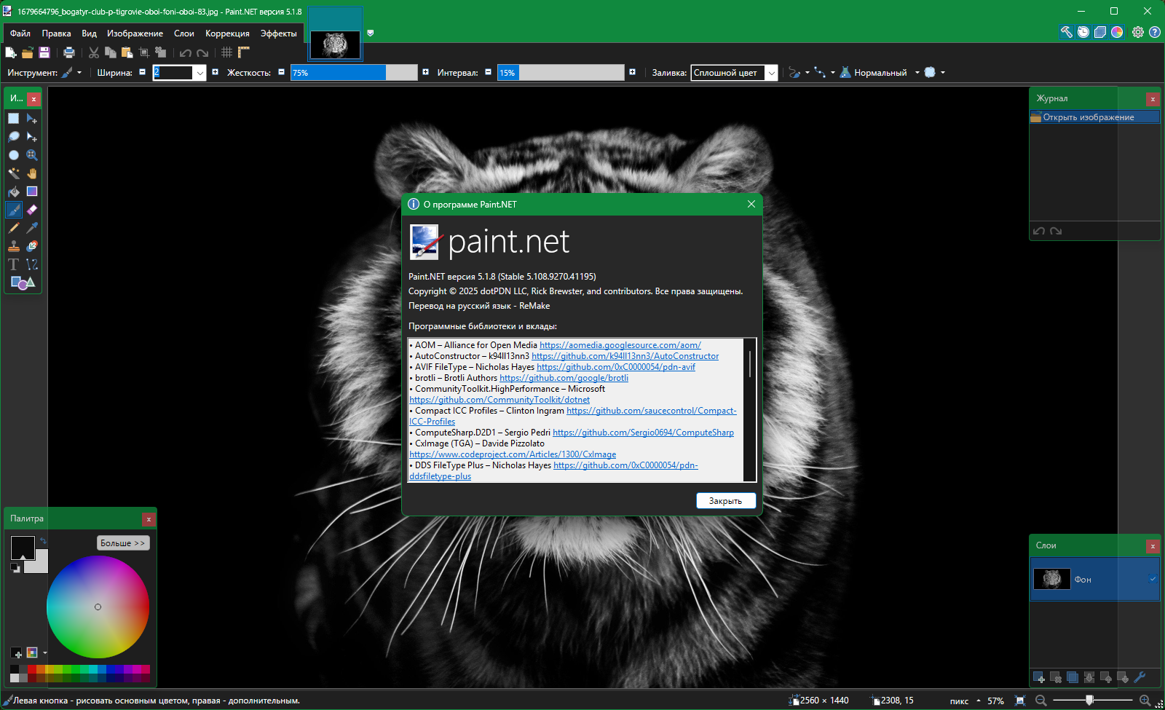
Task: Click the Open file folder icon
Action: coord(28,52)
